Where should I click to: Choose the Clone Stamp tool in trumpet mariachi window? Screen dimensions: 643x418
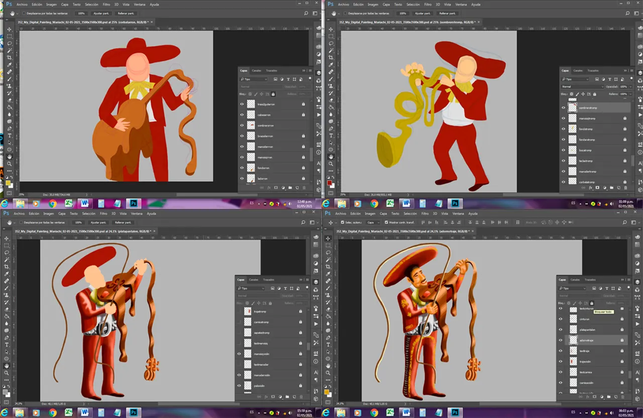(331, 86)
